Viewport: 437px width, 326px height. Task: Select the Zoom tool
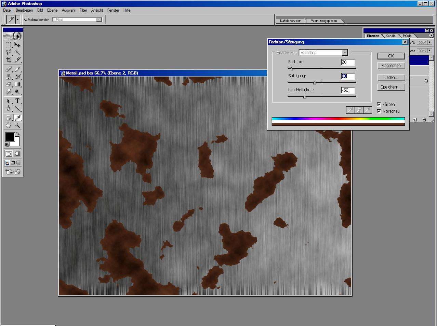click(x=17, y=125)
